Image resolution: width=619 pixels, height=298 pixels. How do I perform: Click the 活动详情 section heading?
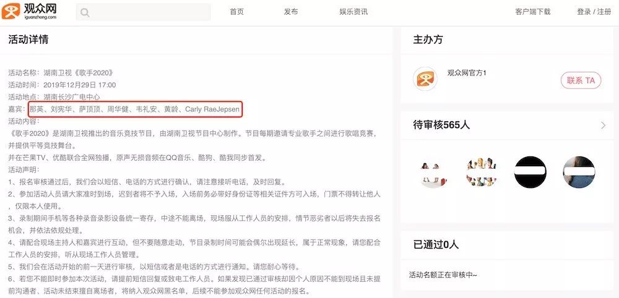(28, 40)
